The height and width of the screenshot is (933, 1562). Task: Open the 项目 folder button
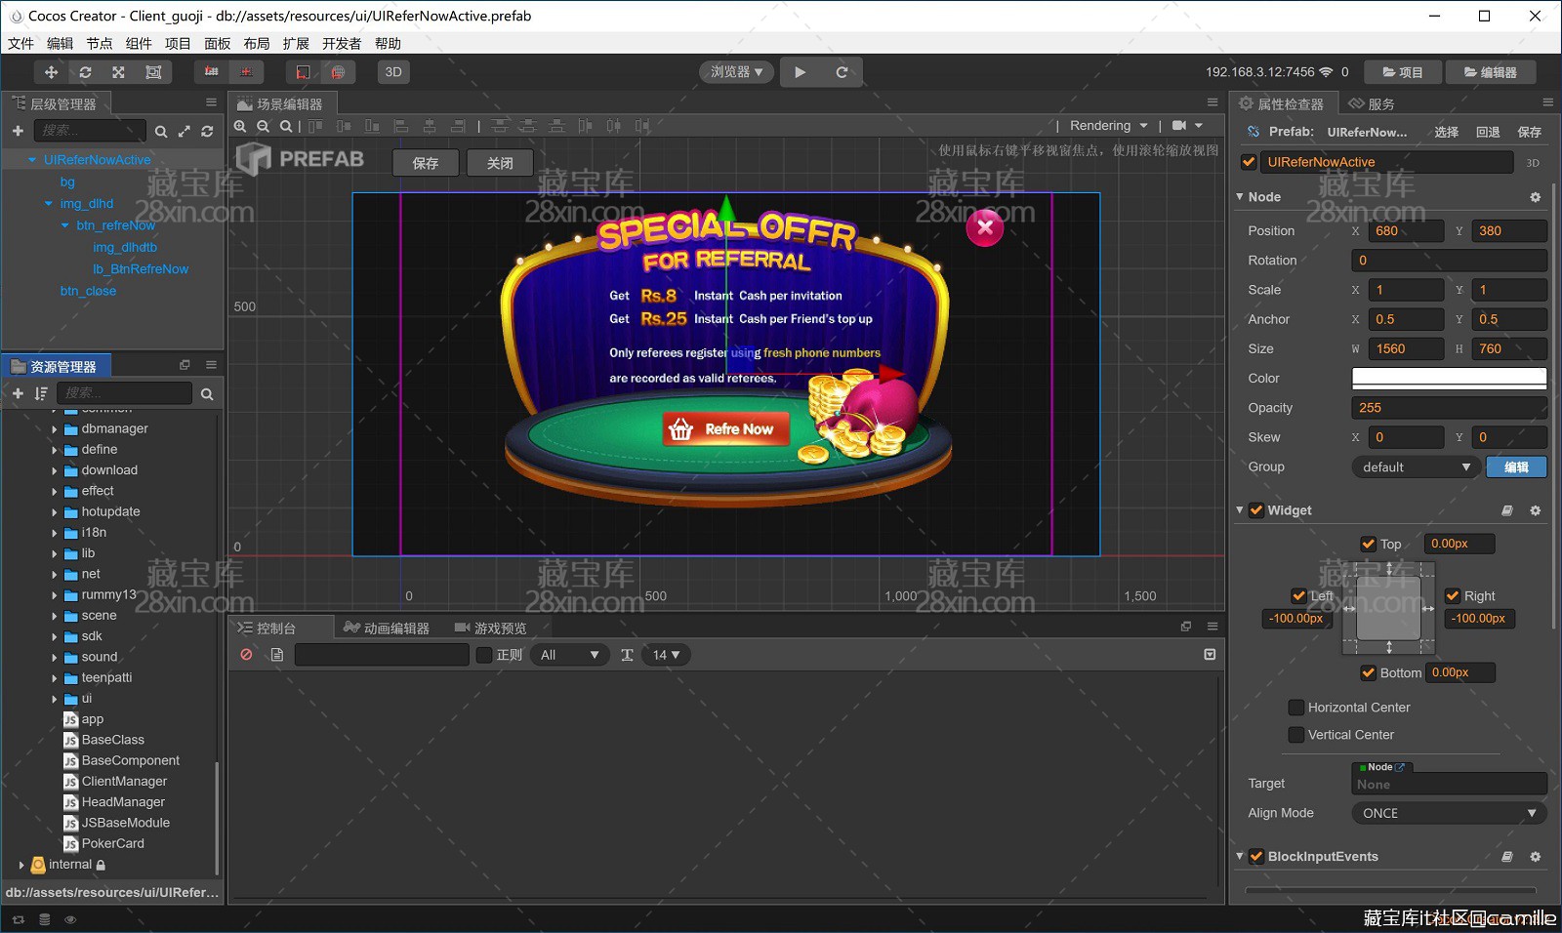pyautogui.click(x=1403, y=72)
